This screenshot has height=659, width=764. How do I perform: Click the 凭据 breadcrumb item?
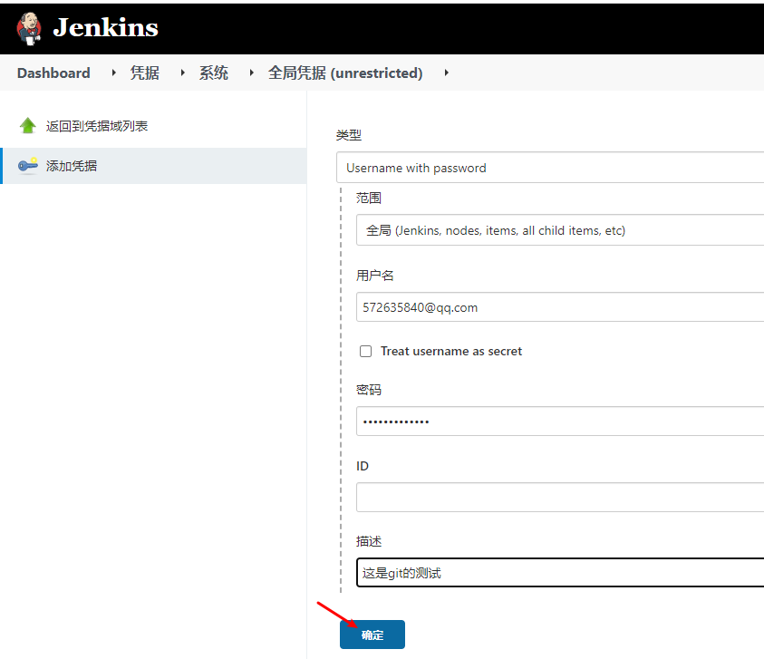click(143, 73)
